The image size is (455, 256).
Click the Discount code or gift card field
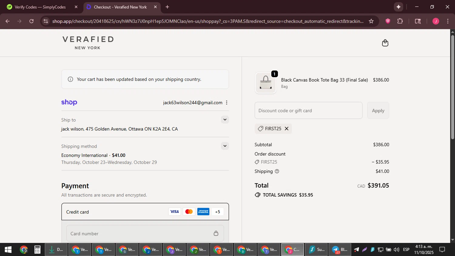click(x=308, y=111)
